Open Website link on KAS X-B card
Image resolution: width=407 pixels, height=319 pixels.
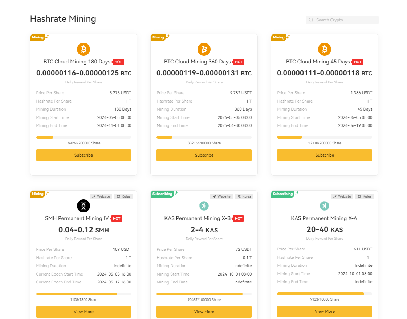click(x=222, y=196)
